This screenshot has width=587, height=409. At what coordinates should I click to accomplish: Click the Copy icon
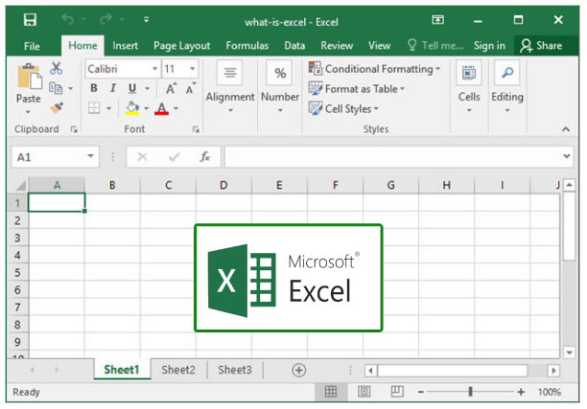click(x=56, y=88)
